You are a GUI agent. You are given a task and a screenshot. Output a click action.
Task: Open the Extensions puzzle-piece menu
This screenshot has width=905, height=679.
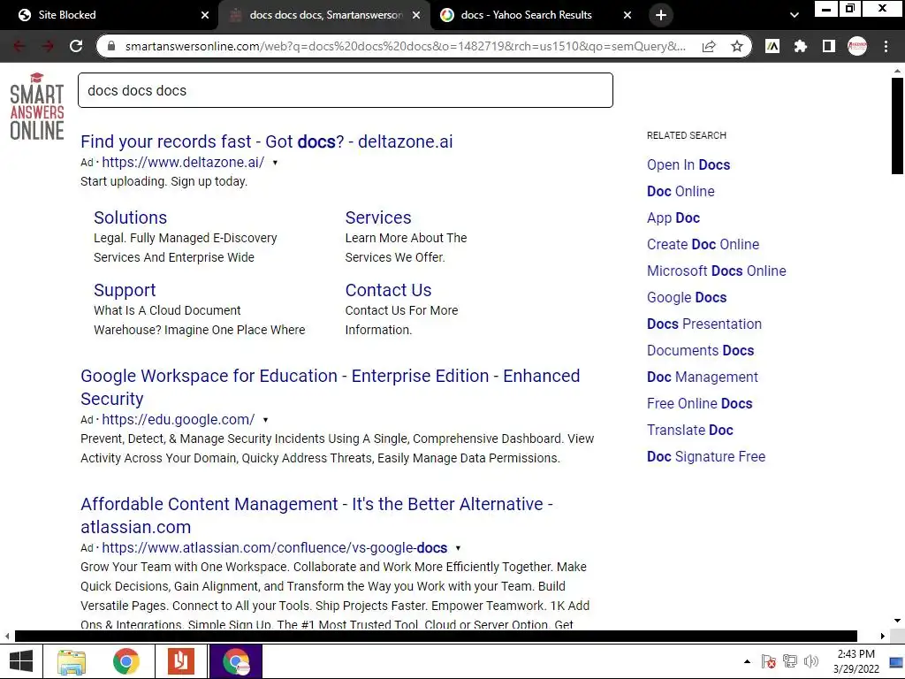800,46
